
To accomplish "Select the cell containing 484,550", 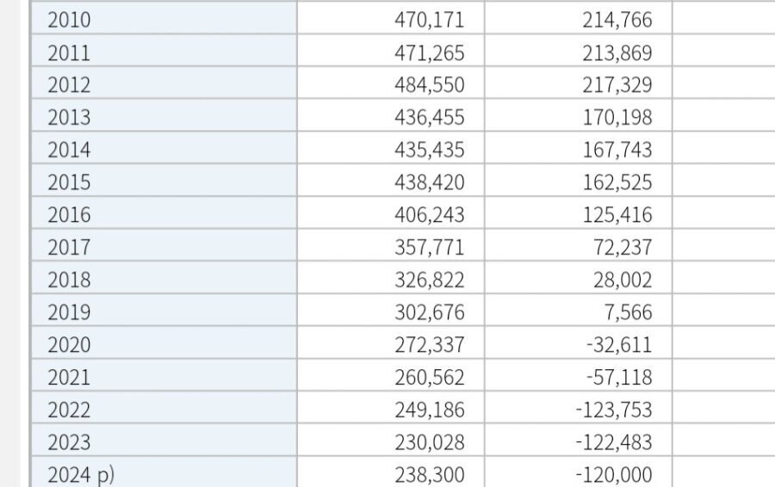I will click(x=390, y=83).
